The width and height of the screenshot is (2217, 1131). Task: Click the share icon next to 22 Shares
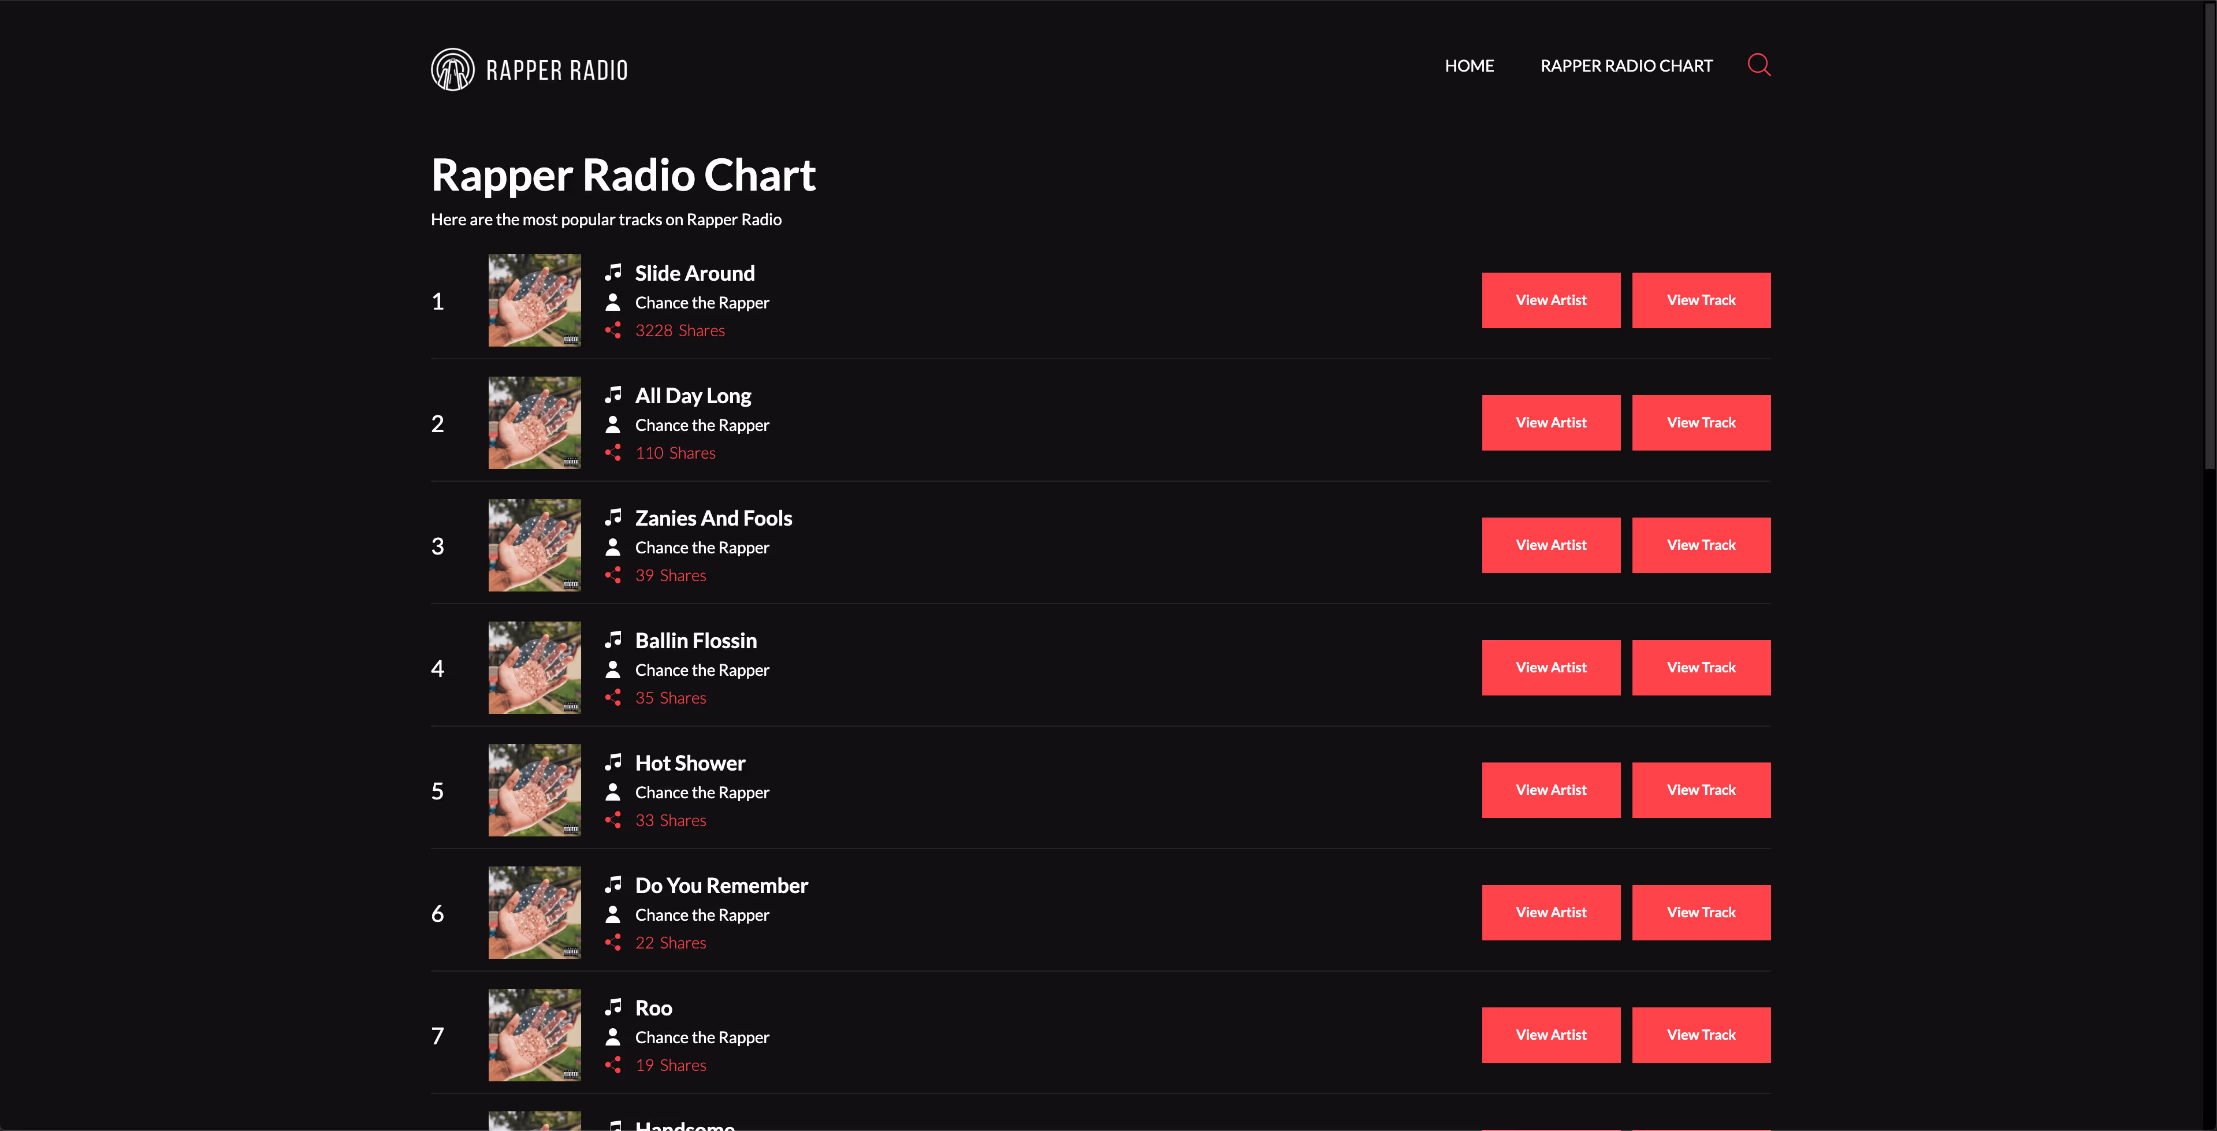[613, 943]
